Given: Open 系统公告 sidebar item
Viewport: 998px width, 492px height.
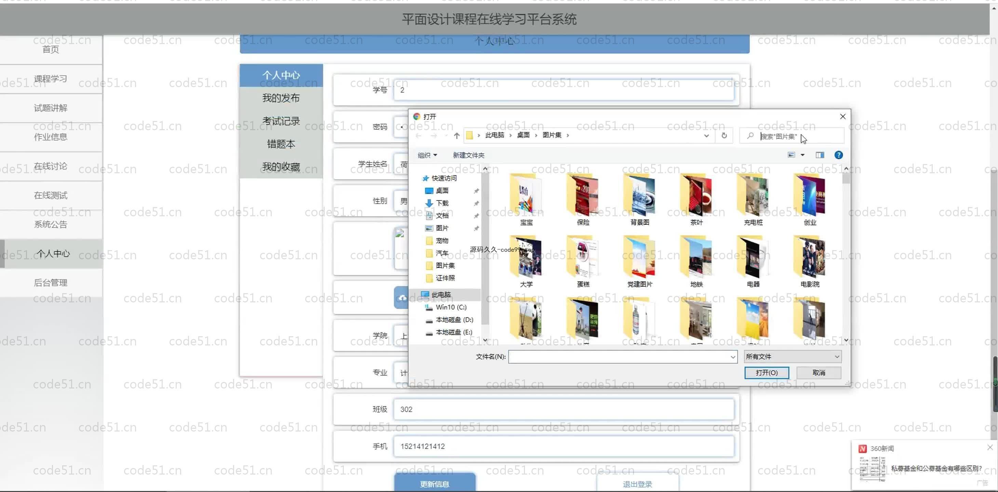Looking at the screenshot, I should click(x=51, y=225).
